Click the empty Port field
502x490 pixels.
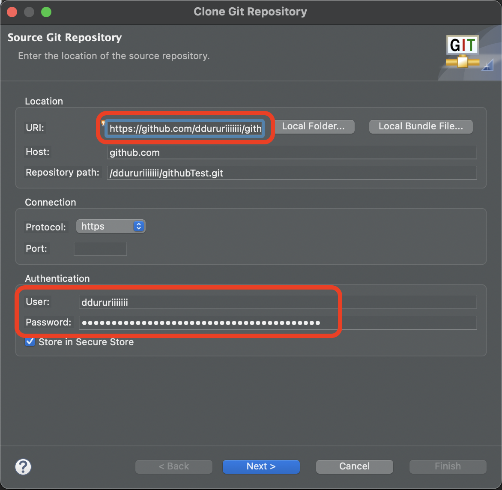[x=100, y=249]
